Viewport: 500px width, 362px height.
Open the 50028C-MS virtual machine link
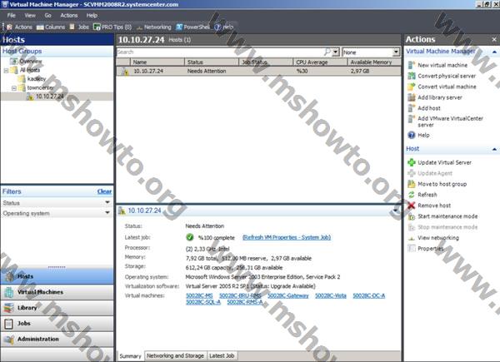tap(199, 295)
